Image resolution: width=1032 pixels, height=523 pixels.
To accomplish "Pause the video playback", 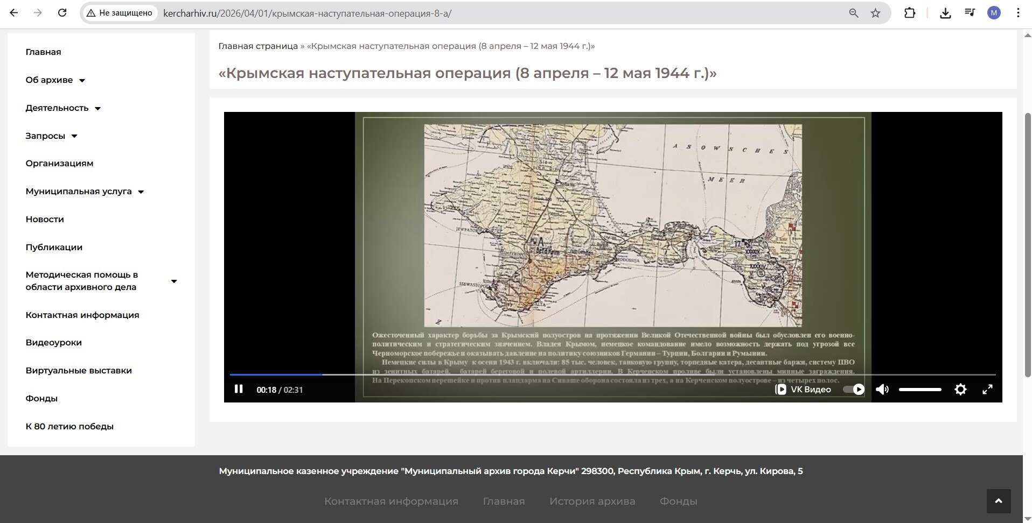I will pos(239,389).
